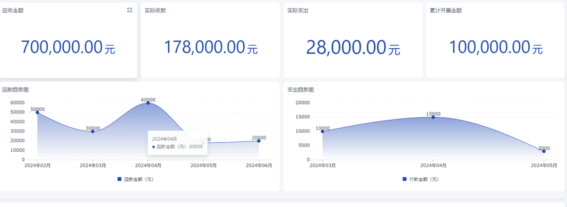This screenshot has width=567, height=207.
Task: Select the 应收金额 card title
Action: [x=13, y=10]
